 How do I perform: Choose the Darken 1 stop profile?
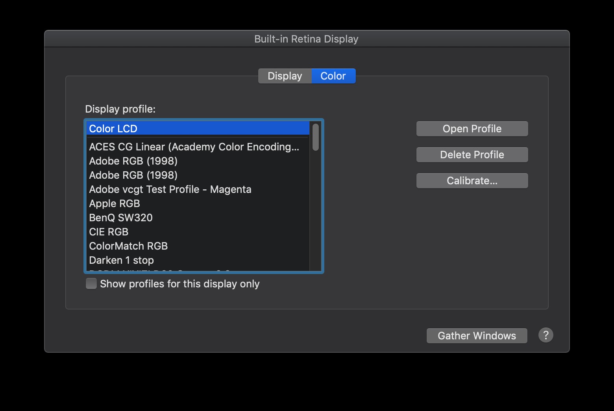point(121,260)
